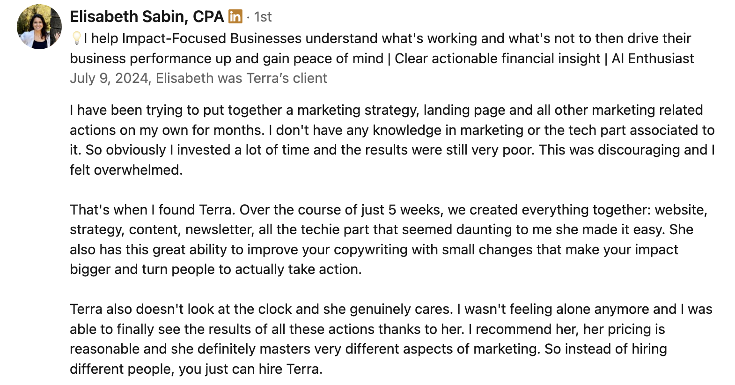Click the gold LinkedIn Premium badge icon
Viewport: 735px width, 385px height.
tap(235, 17)
